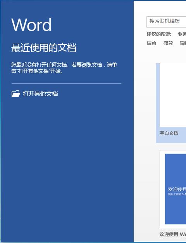Click the folder icon beside 打开其他文档
This screenshot has height=243, width=186.
coord(15,94)
